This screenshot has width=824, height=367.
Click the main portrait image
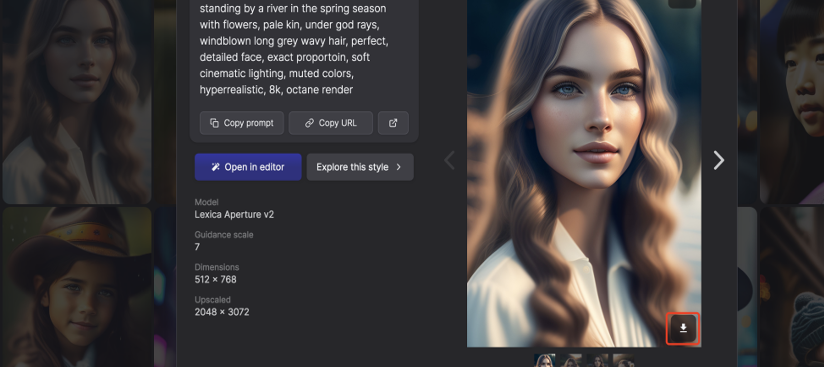click(584, 173)
